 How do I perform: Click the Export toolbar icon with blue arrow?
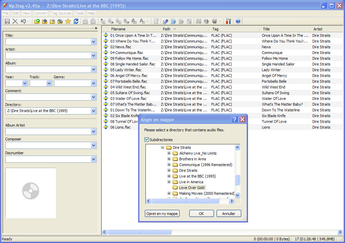pos(166,21)
